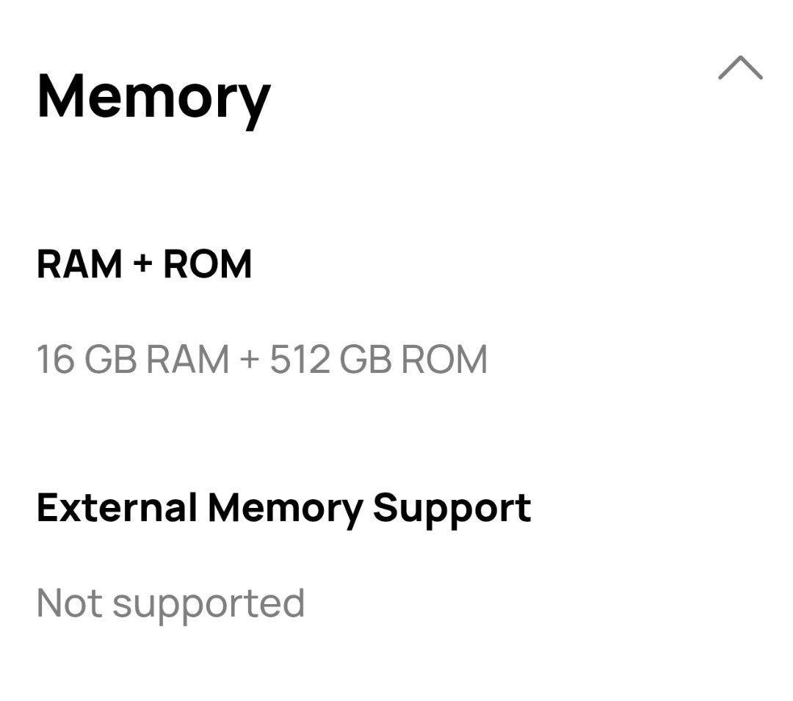Click the "512 GB ROM" portion of the value

click(x=378, y=360)
